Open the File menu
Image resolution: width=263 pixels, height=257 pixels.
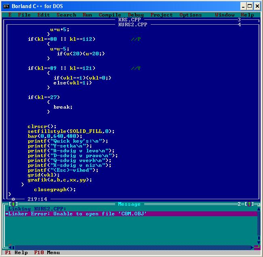click(x=24, y=15)
